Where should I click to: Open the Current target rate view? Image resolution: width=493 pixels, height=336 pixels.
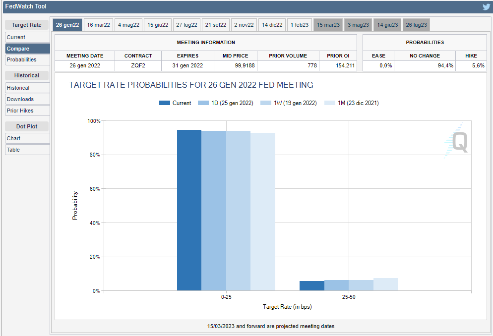(27, 37)
